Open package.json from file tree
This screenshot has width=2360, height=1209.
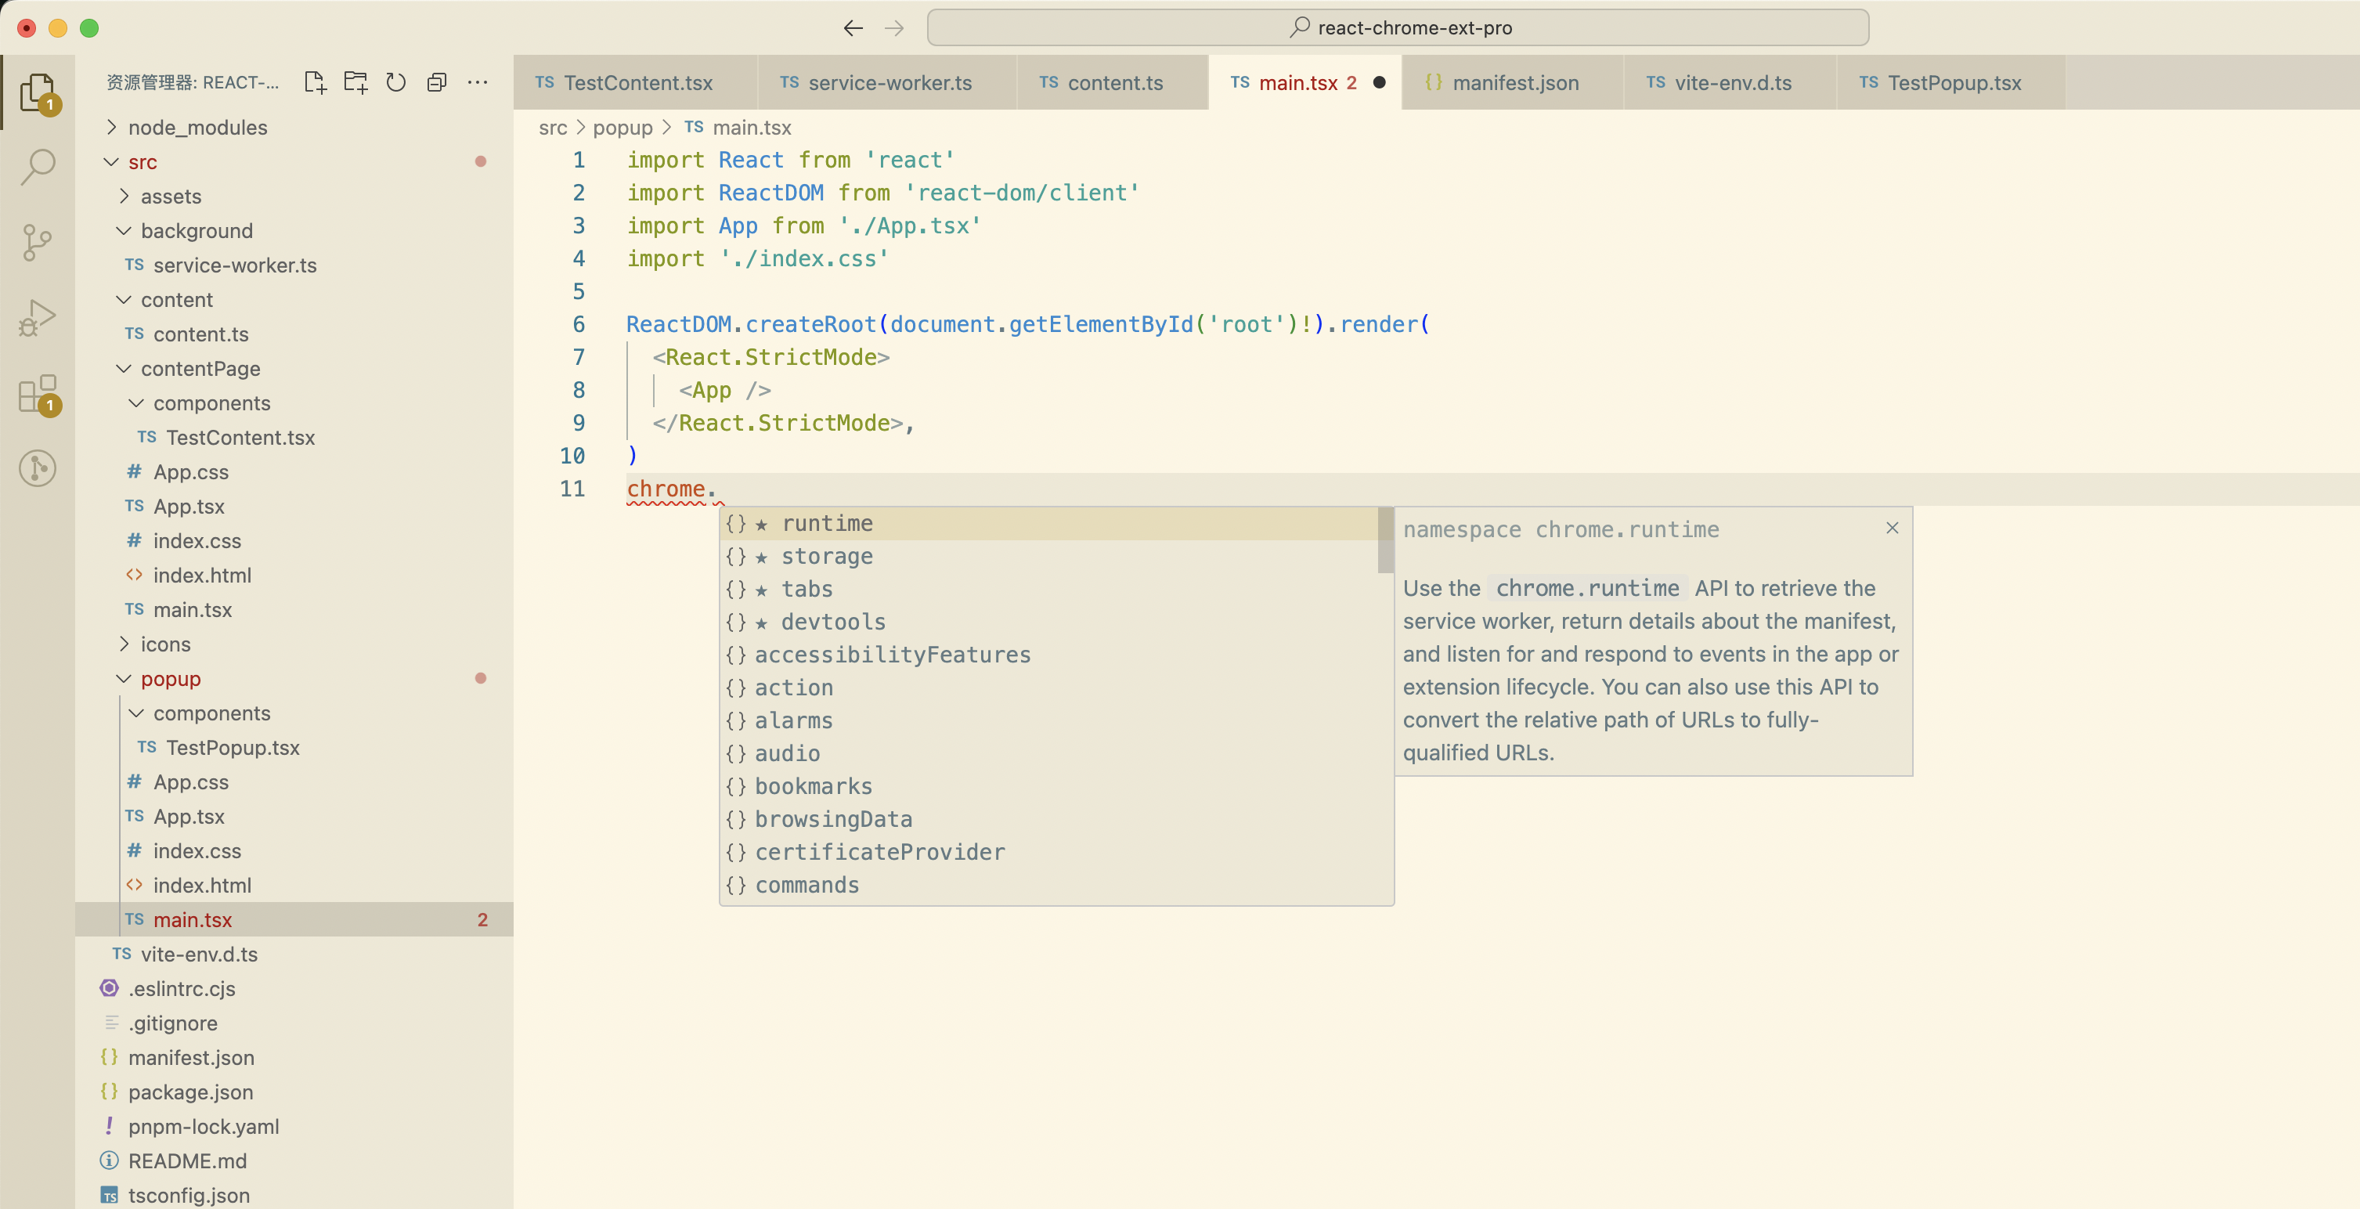click(190, 1092)
